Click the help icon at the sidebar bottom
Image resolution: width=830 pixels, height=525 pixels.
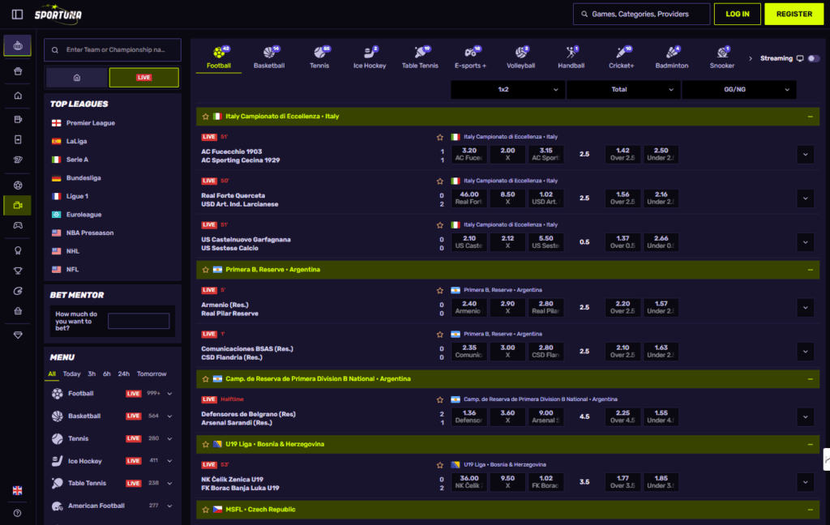[x=17, y=513]
